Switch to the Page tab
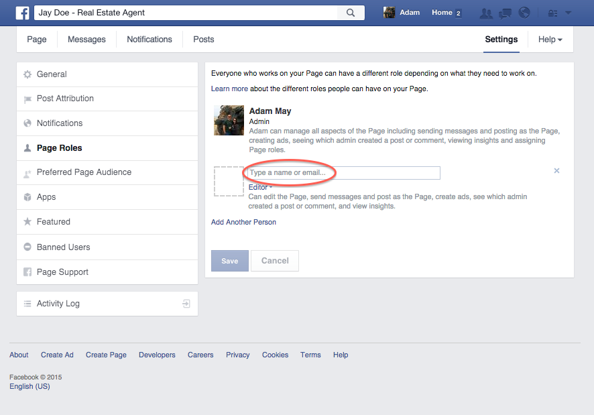This screenshot has height=415, width=594. (37, 40)
